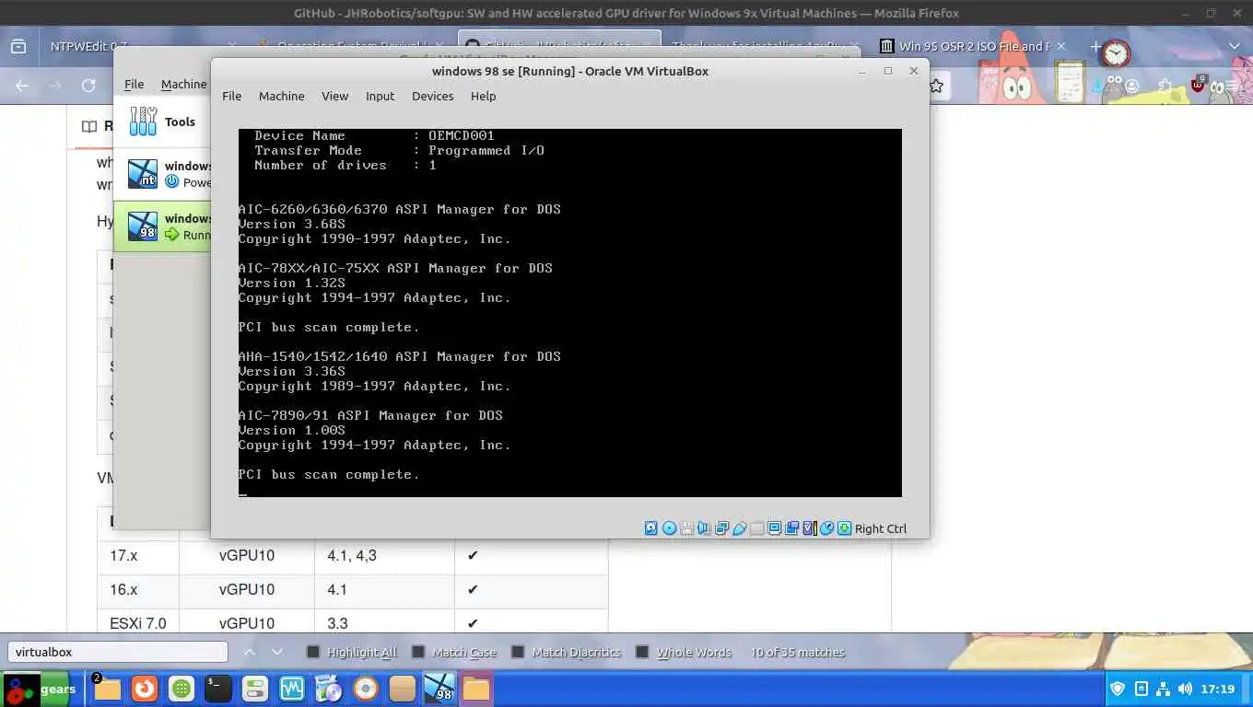Open the beige archive manager icon in taskbar
The width and height of the screenshot is (1253, 707).
point(403,689)
